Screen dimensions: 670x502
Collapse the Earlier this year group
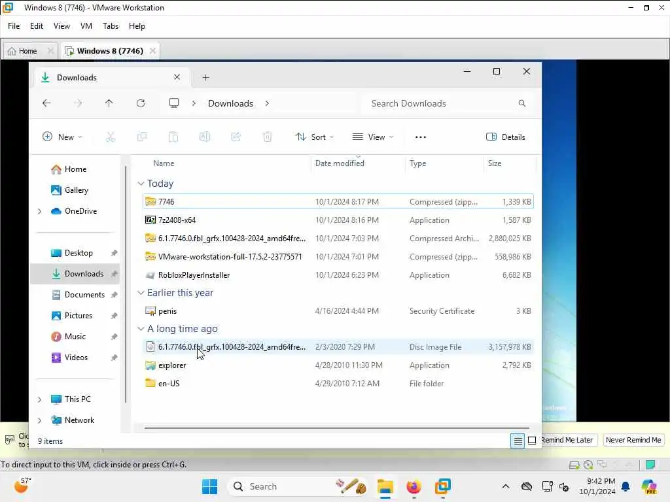141,293
